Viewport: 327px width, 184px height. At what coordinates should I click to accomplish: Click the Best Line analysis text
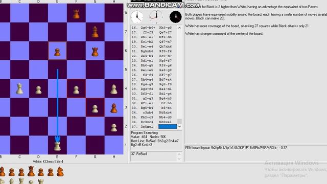(x=155, y=143)
